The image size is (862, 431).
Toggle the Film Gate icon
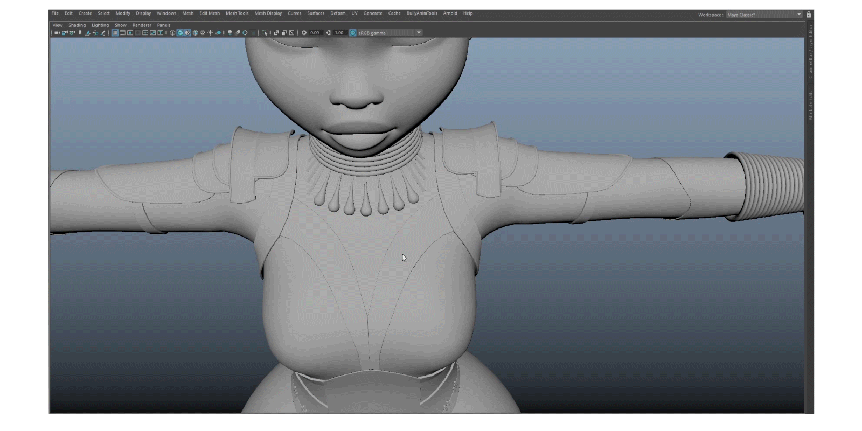[122, 33]
